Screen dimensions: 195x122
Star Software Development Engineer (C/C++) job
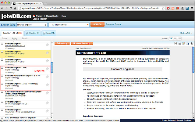click(x=47, y=77)
